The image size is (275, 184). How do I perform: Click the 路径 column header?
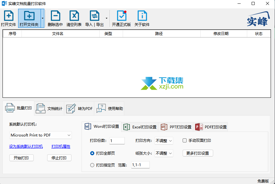(x=162, y=34)
